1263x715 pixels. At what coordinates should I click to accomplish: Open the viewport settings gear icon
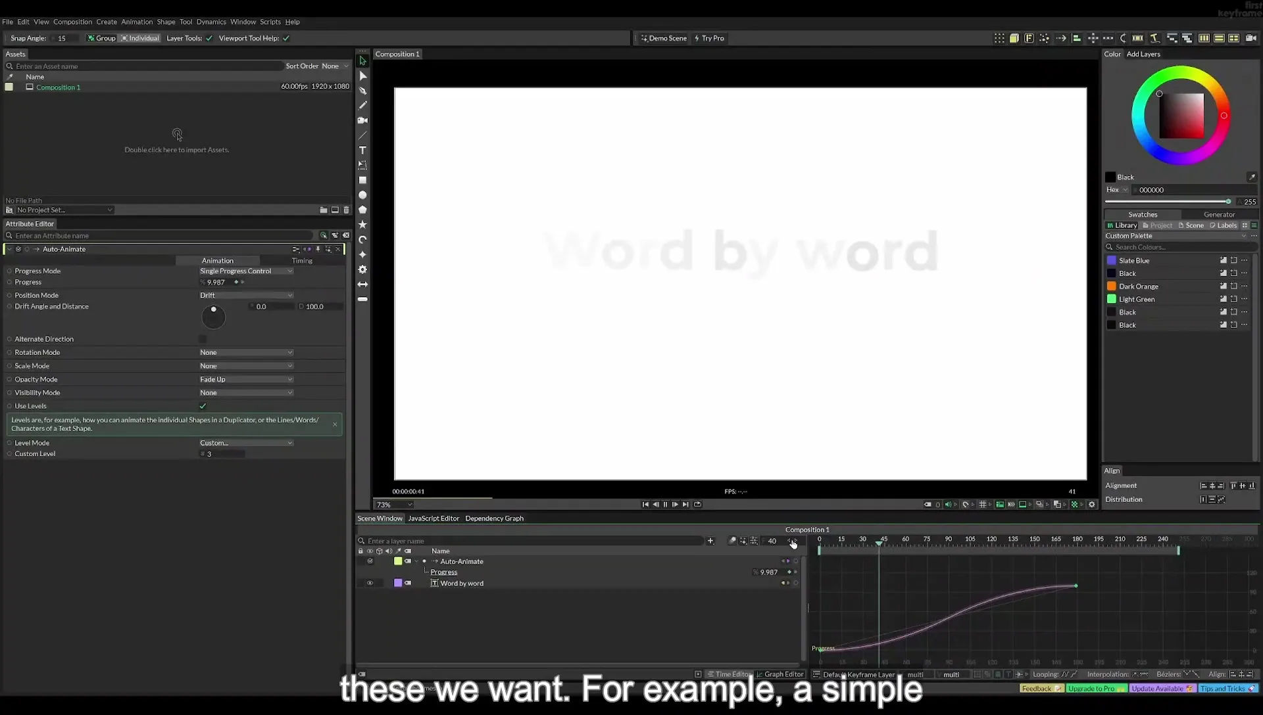pos(1092,505)
